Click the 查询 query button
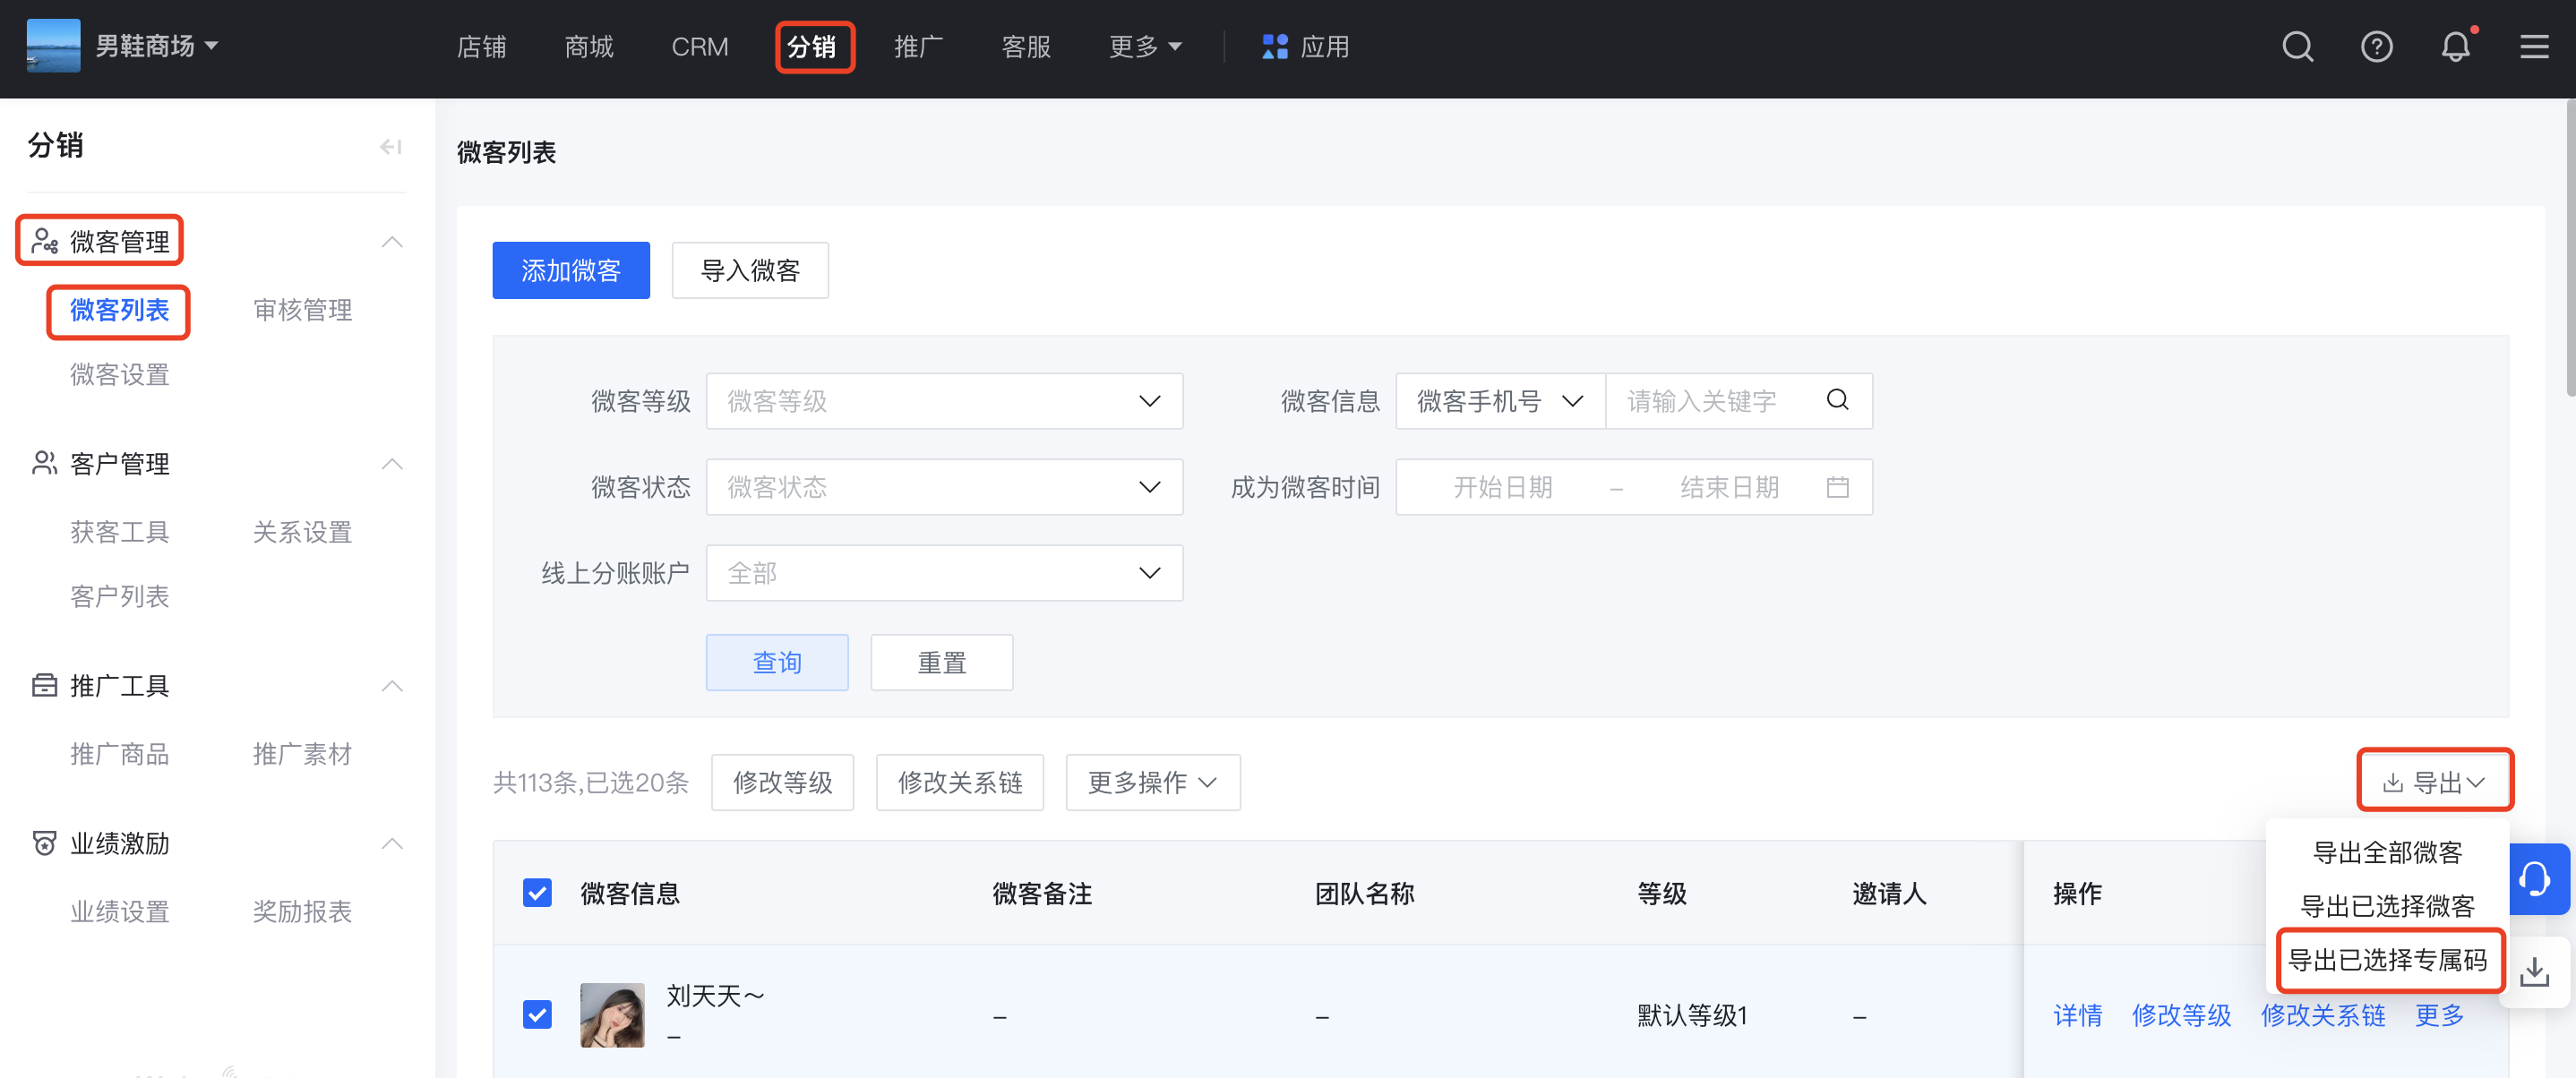 pyautogui.click(x=777, y=662)
